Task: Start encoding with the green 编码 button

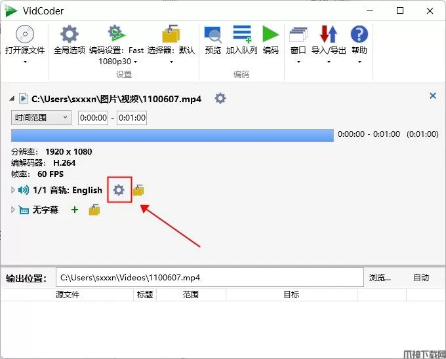Action: click(270, 34)
